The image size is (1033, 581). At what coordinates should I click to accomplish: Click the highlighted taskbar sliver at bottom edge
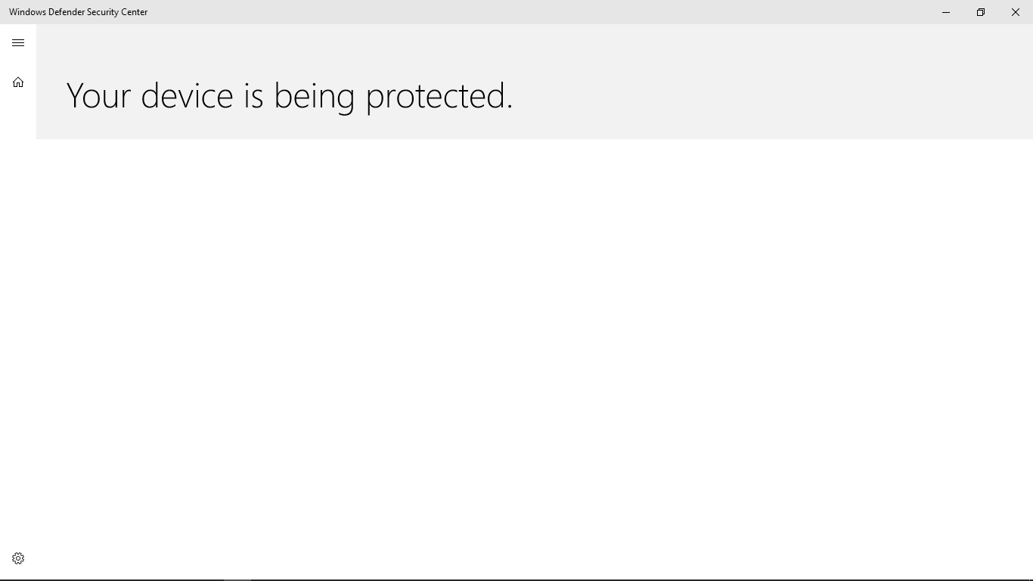point(237,579)
